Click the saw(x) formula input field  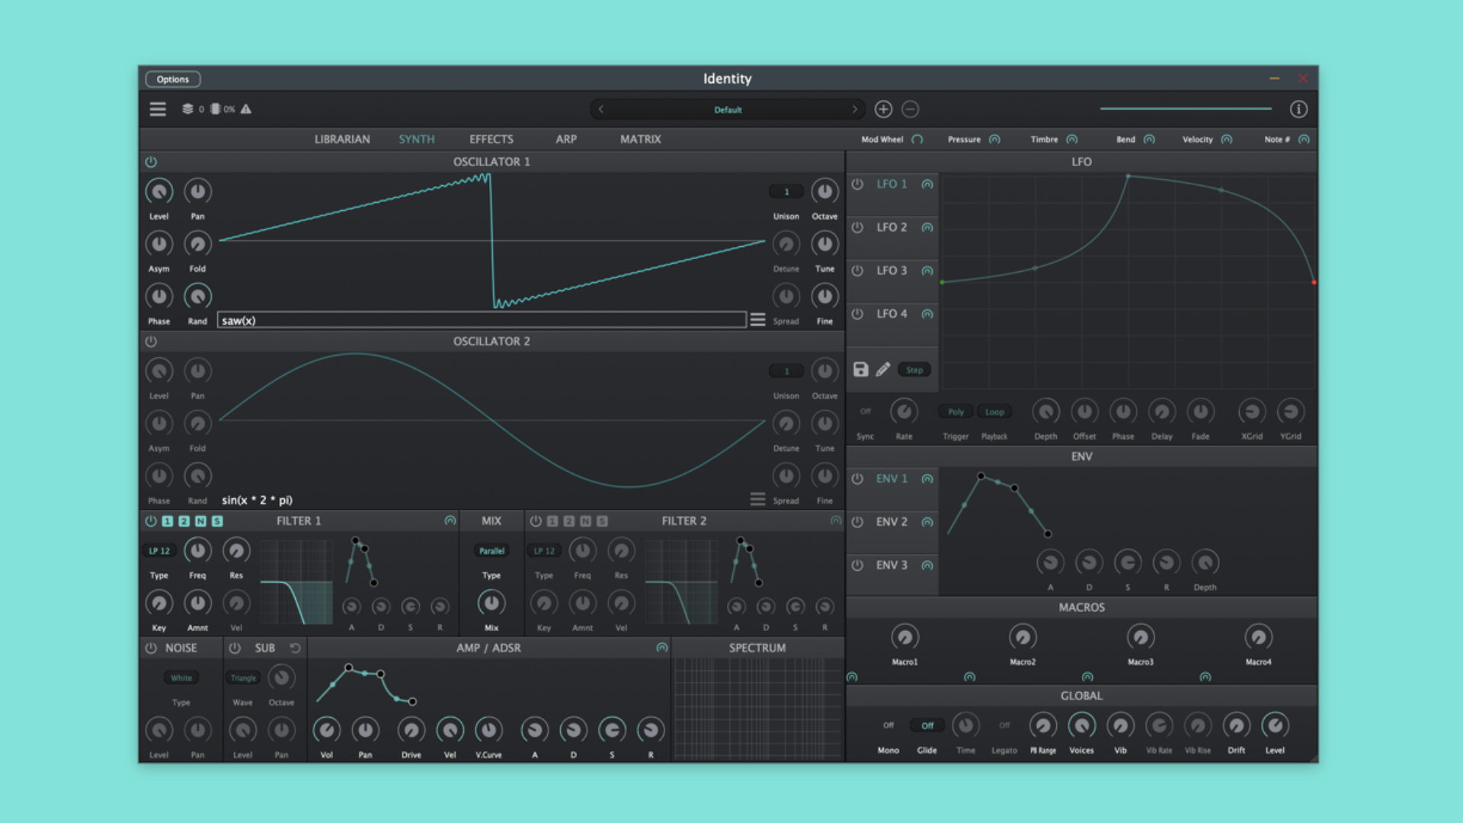tap(482, 320)
